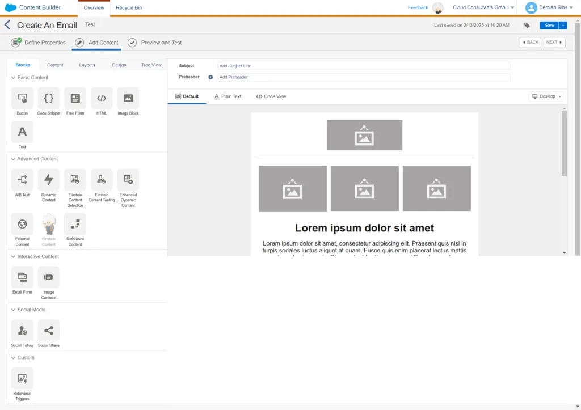Collapse the Advanced Content section
Image resolution: width=581 pixels, height=410 pixels.
[14, 159]
